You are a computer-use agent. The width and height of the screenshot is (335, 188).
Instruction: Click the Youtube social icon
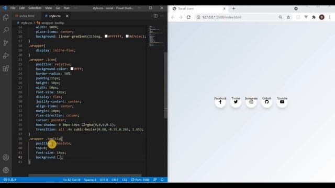[282, 102]
